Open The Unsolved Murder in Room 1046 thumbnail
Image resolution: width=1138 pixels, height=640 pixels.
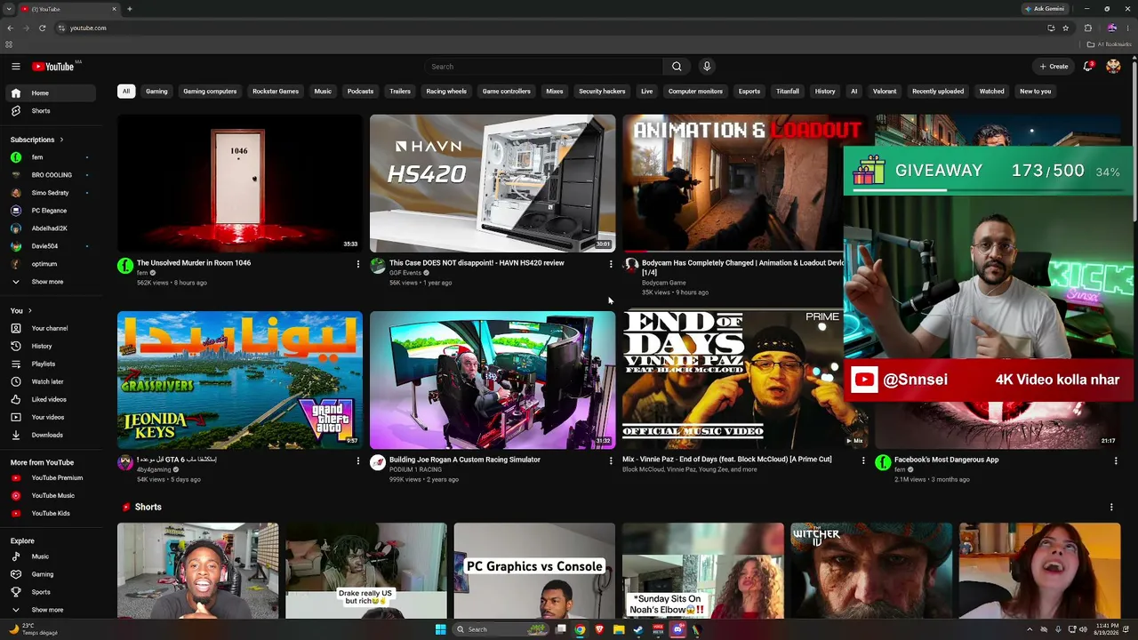240,183
